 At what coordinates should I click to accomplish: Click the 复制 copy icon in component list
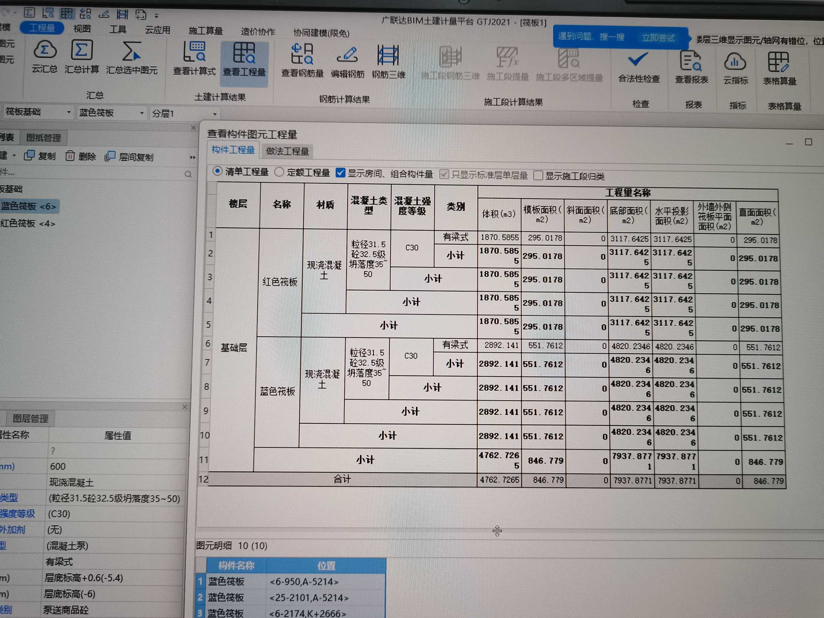click(29, 155)
